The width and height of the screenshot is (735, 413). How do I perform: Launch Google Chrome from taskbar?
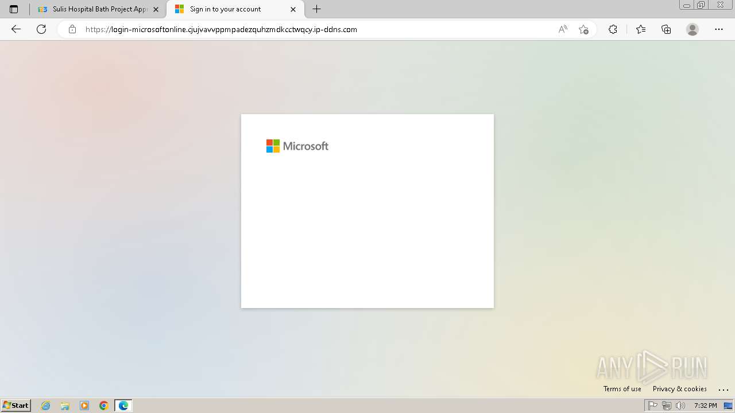pyautogui.click(x=104, y=406)
